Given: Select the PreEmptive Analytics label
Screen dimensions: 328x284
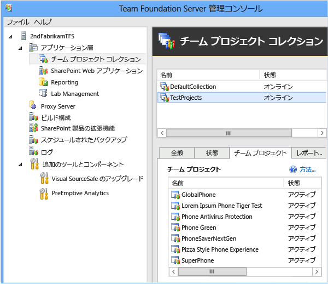Looking at the screenshot, I should (x=80, y=193).
